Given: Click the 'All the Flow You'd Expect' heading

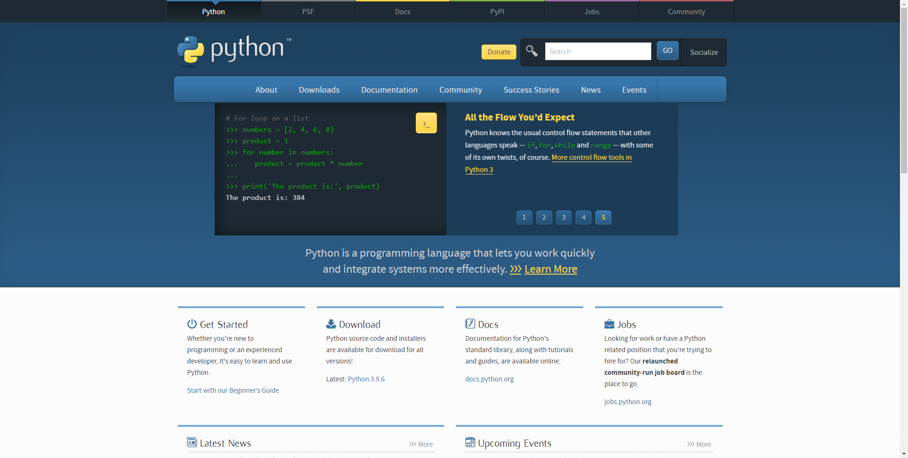Looking at the screenshot, I should [x=519, y=117].
